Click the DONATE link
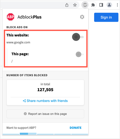 pyautogui.click(x=76, y=128)
